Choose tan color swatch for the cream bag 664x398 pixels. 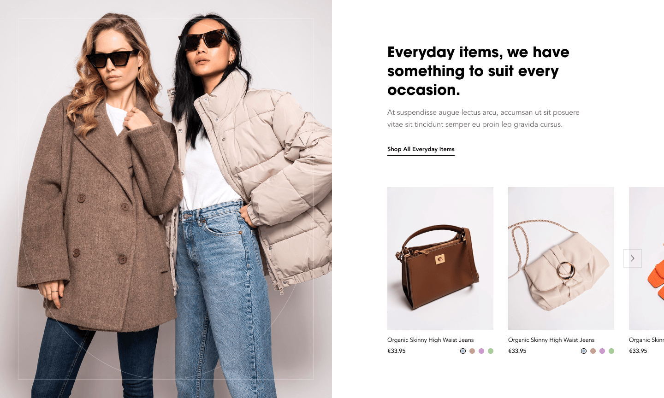pyautogui.click(x=593, y=351)
